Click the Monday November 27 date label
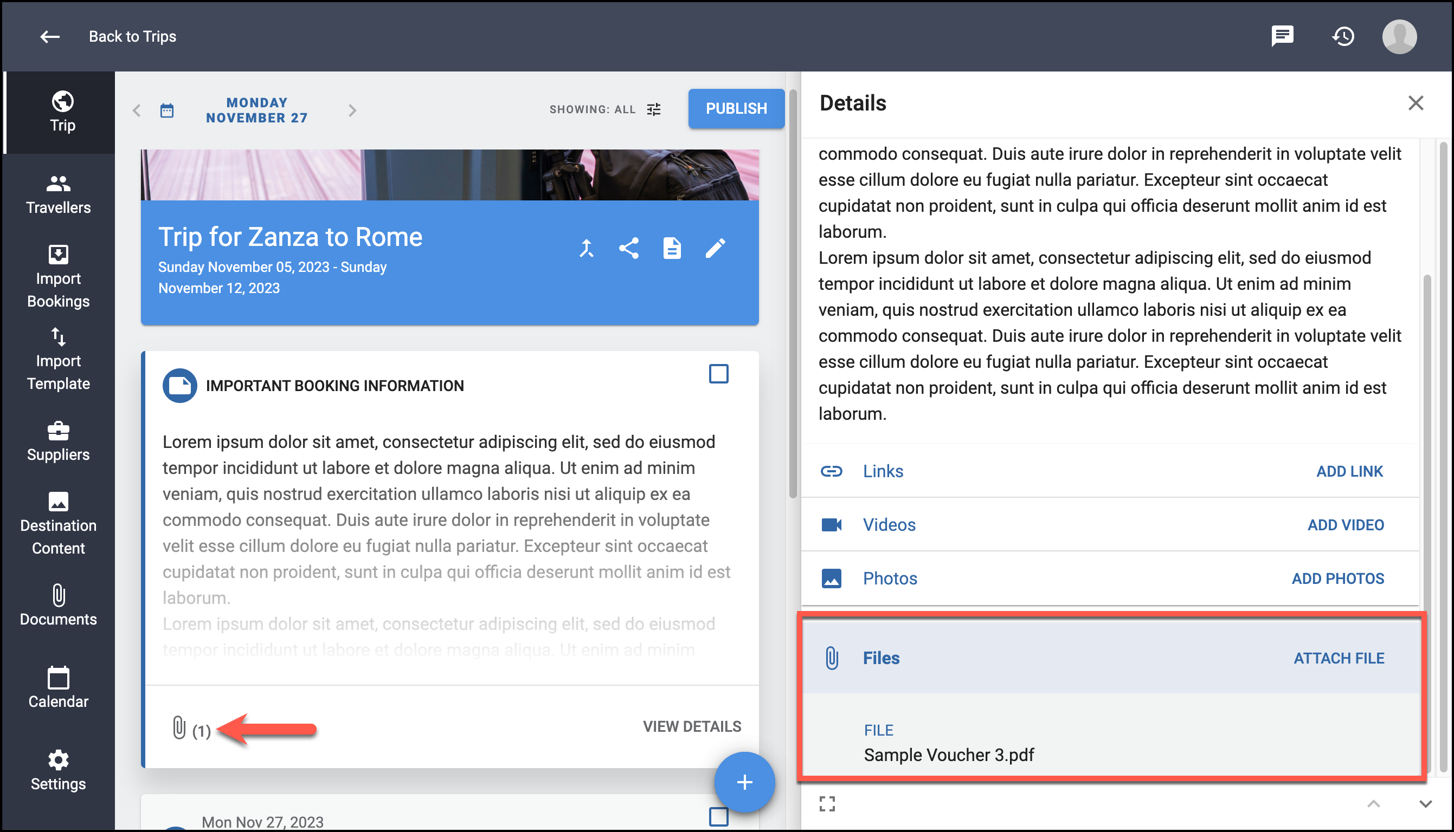Viewport: 1454px width, 832px height. point(257,110)
